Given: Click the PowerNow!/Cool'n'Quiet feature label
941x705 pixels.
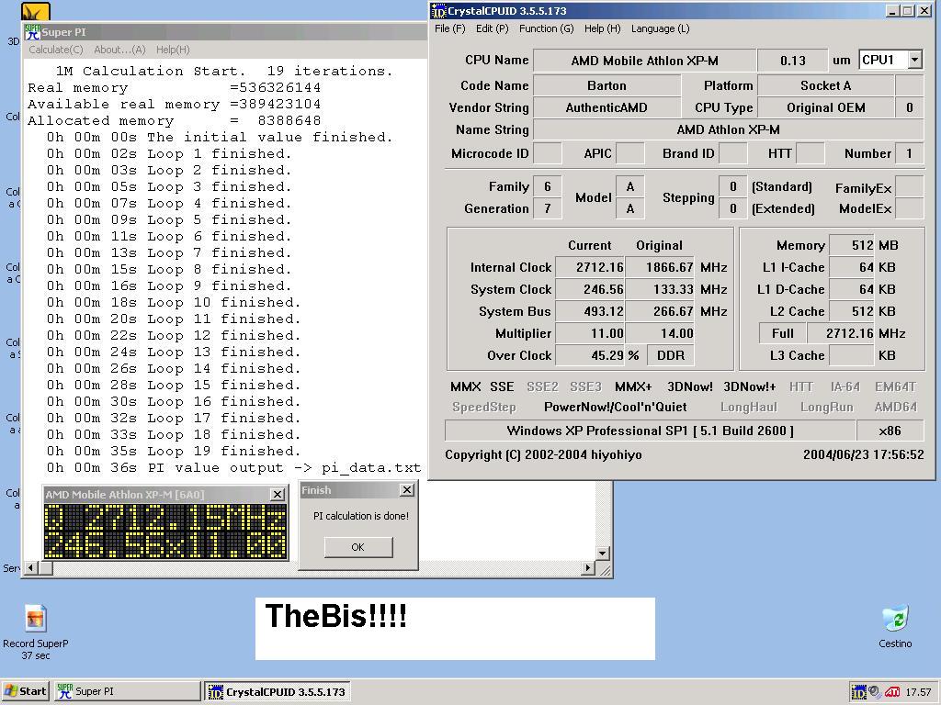Looking at the screenshot, I should click(x=615, y=407).
